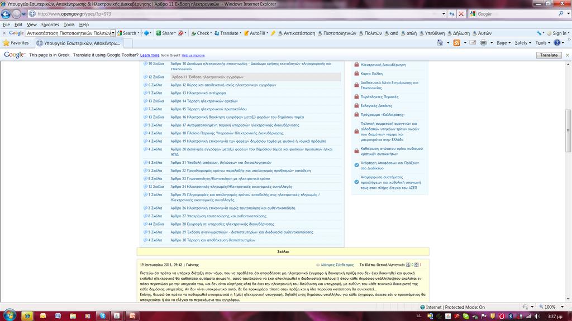Click the Refresh icon beside address bar

point(451,14)
